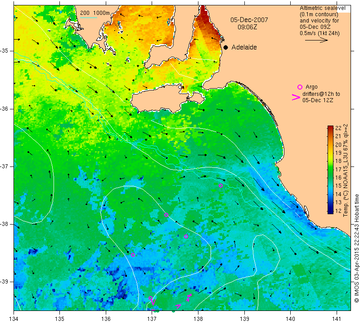
Task: Click the longitude axis label '138'
Action: click(x=198, y=319)
